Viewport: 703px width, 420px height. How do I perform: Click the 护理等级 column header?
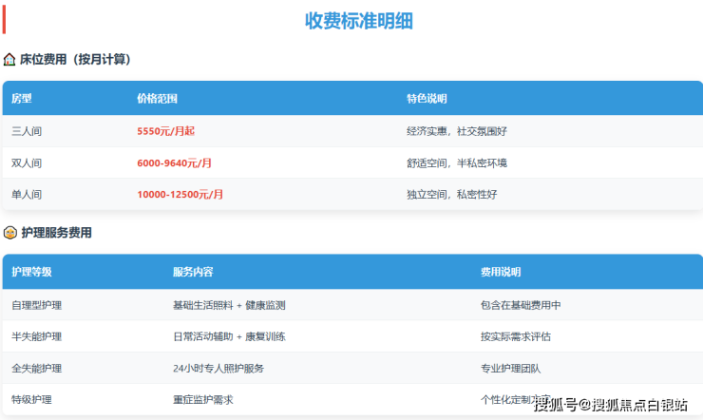[31, 272]
